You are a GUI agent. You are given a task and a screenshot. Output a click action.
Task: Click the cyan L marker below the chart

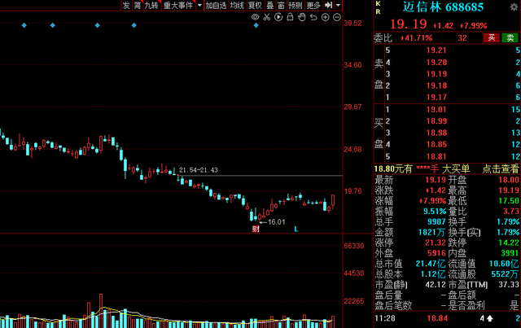pyautogui.click(x=296, y=229)
